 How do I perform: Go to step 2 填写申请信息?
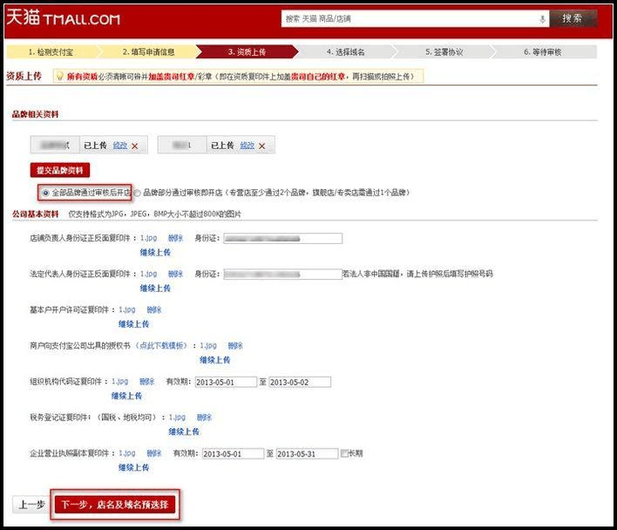coord(148,52)
